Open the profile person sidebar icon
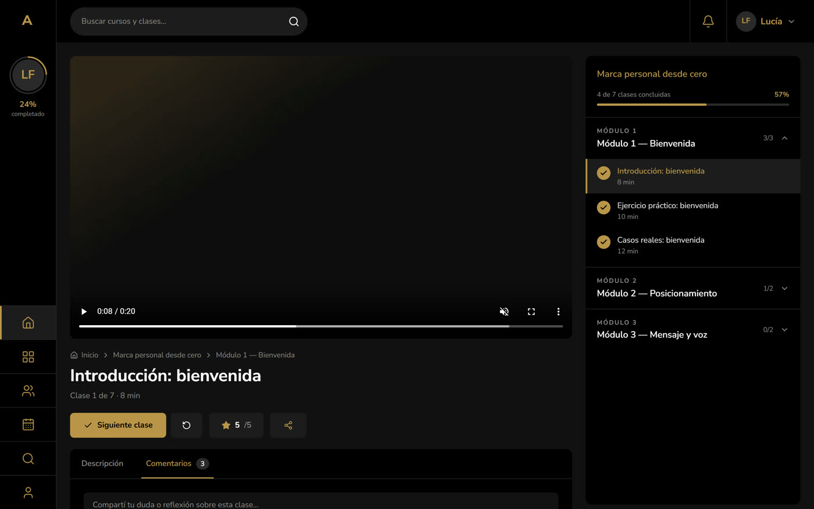This screenshot has height=509, width=814. coord(28,492)
